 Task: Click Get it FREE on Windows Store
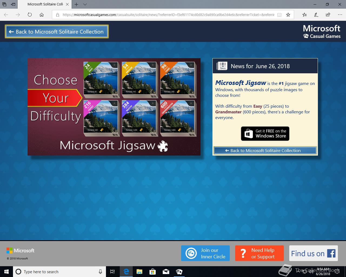tap(265, 134)
